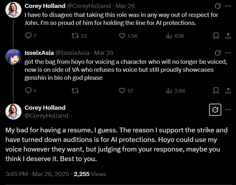Image resolution: width=236 pixels, height=185 pixels.
Task: Repost IsseixAsia's tweet
Action: (x=75, y=91)
